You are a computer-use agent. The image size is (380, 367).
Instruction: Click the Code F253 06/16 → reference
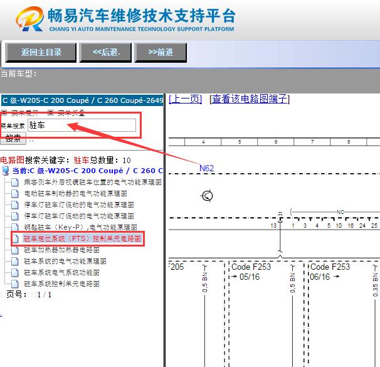click(x=330, y=272)
